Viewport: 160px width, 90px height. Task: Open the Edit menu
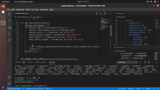point(13,9)
